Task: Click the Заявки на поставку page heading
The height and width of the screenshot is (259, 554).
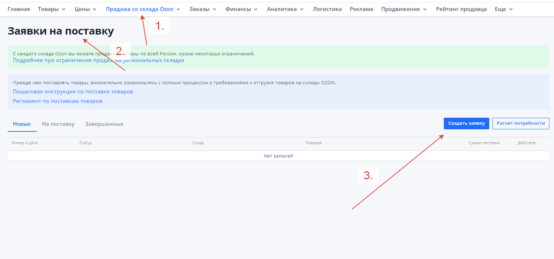Action: pos(60,31)
